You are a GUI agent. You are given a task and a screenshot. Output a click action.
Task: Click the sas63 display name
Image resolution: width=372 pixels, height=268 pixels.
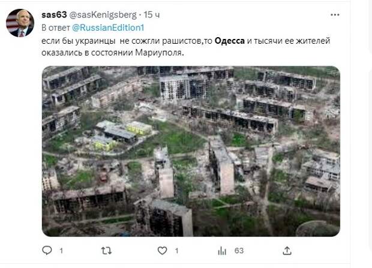click(54, 15)
